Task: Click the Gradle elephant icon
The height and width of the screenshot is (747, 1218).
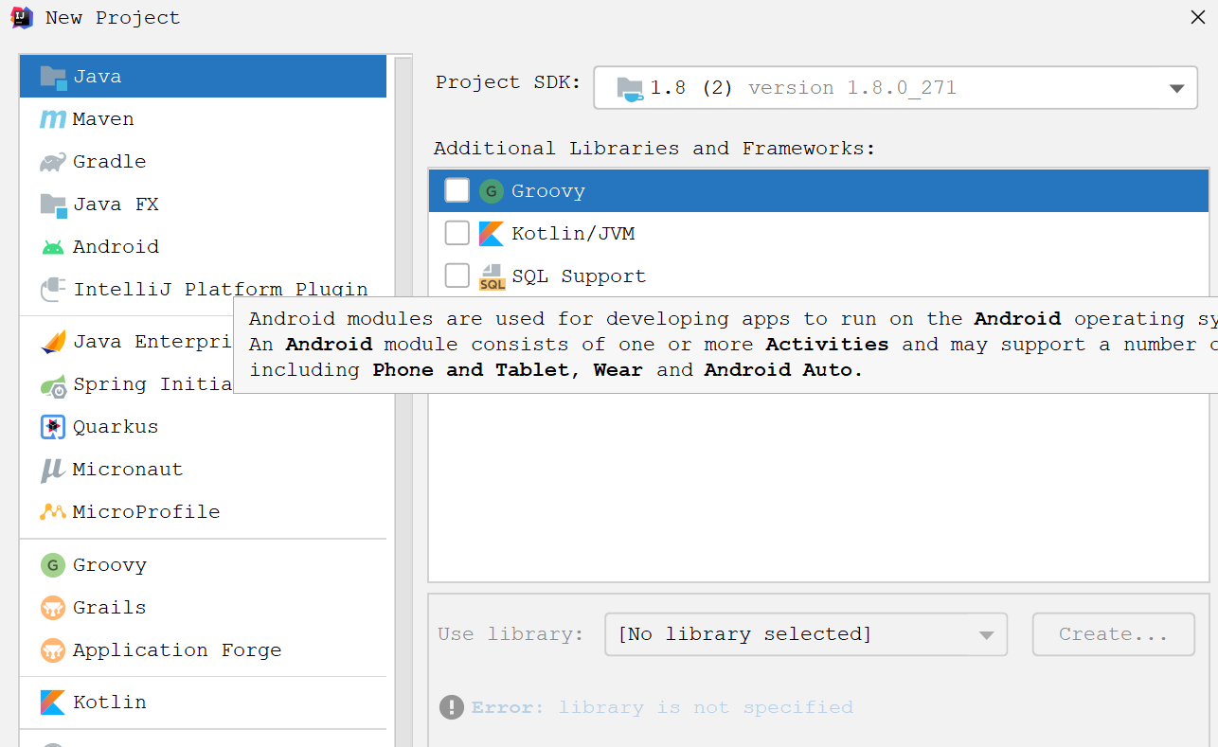Action: tap(53, 162)
